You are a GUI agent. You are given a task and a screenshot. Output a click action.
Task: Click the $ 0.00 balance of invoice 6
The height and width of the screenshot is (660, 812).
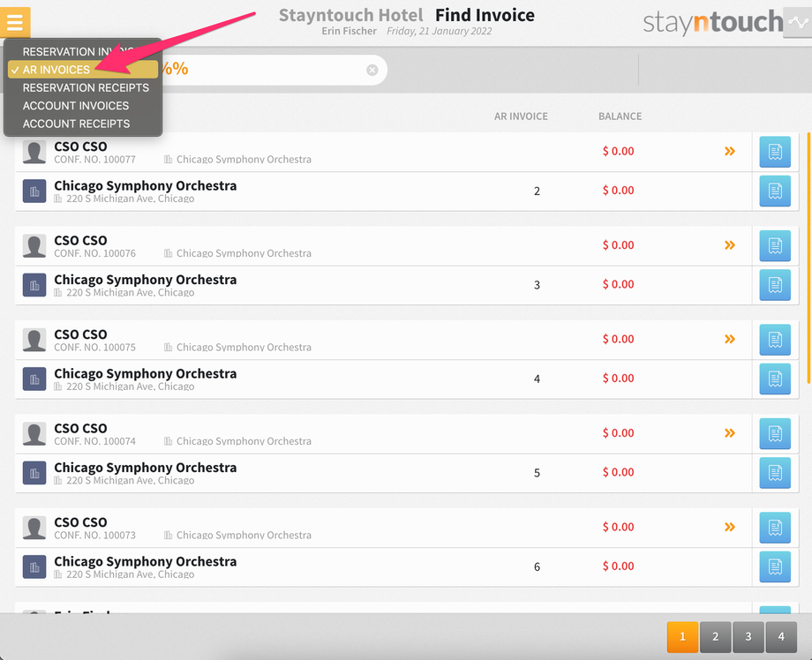(619, 566)
